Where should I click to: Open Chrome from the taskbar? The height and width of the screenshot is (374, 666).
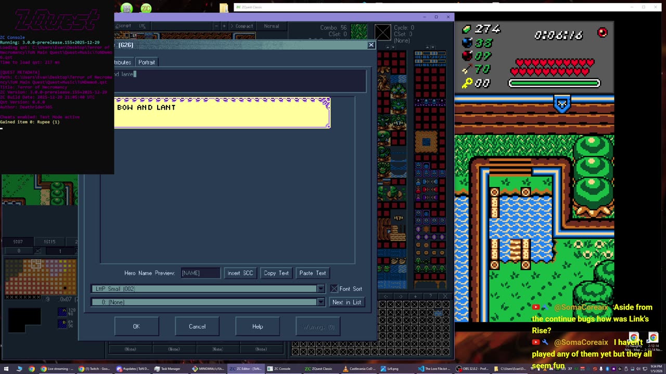coord(32,369)
